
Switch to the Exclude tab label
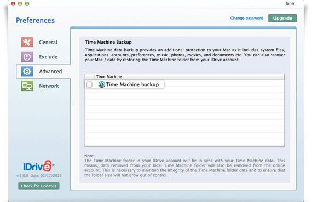point(48,57)
